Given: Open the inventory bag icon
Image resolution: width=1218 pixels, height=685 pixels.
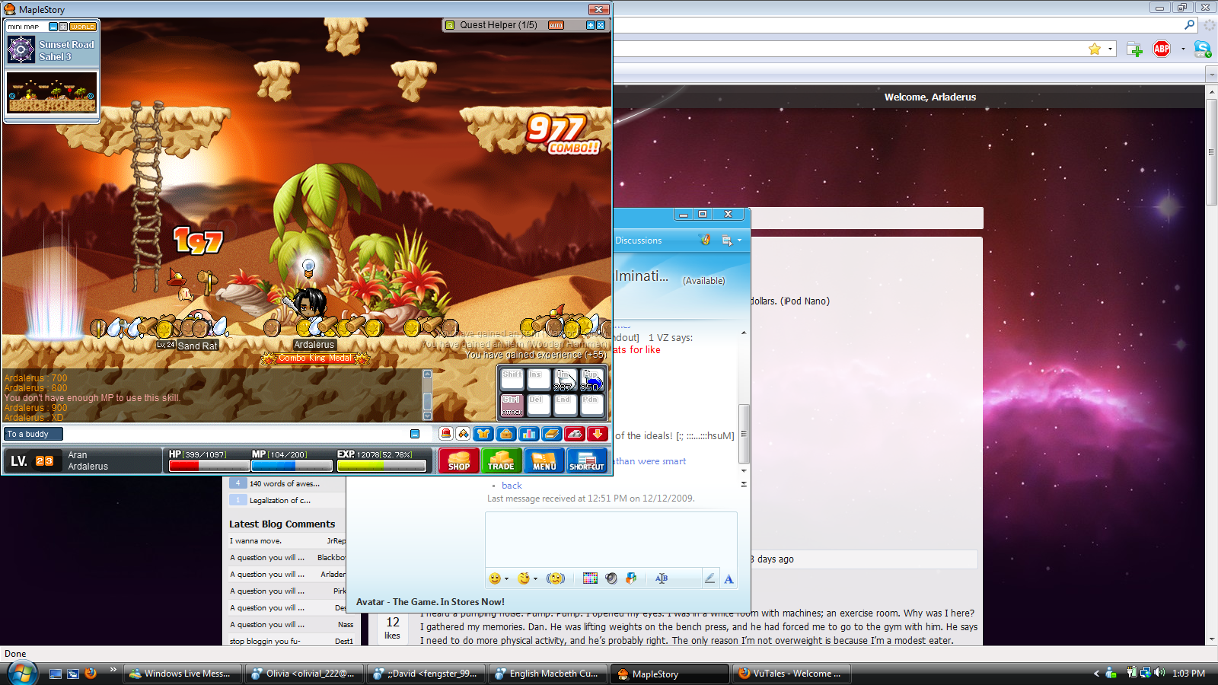Looking at the screenshot, I should pos(506,434).
